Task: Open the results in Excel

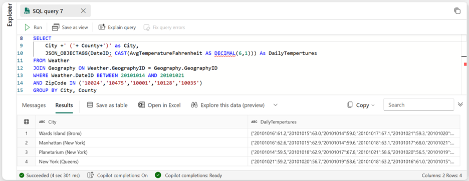Action: click(x=159, y=105)
